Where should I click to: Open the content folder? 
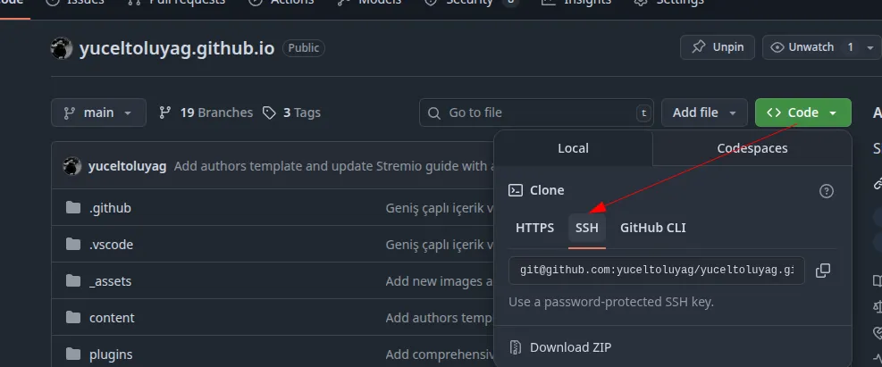click(112, 318)
